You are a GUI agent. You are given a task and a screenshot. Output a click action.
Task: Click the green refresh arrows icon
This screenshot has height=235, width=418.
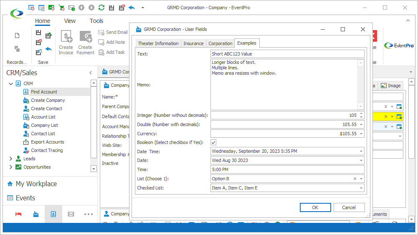pyautogui.click(x=101, y=8)
